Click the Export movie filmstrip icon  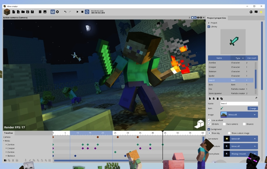40,12
